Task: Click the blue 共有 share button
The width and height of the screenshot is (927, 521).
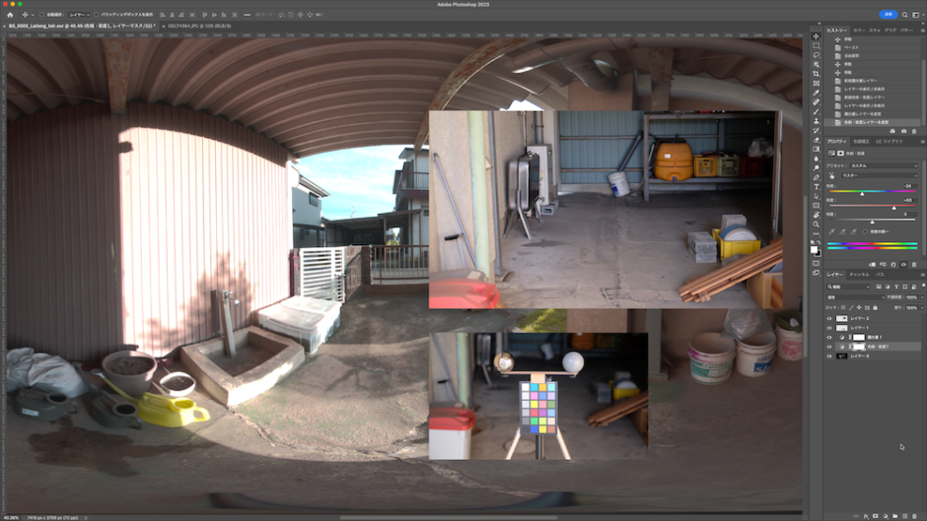Action: click(888, 15)
